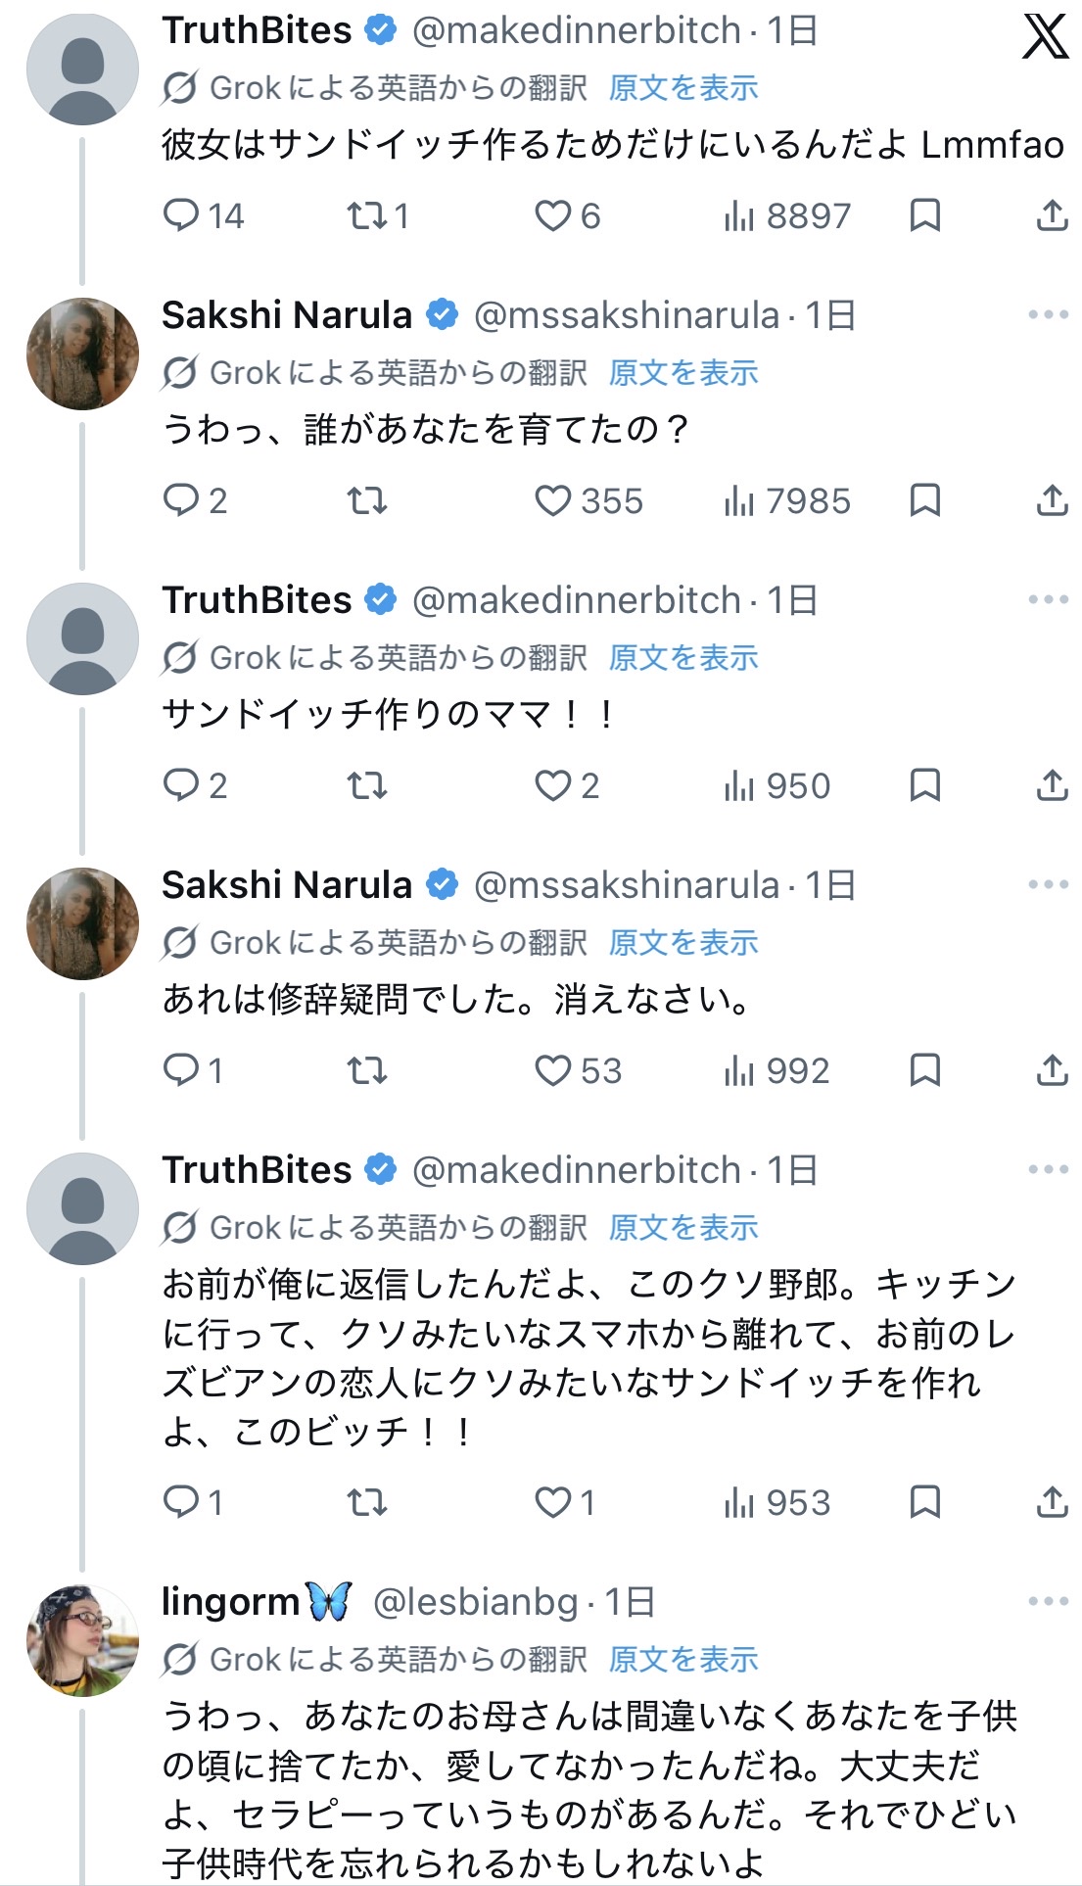Viewport: 1082px width, 1886px height.
Task: Click the X logo icon
Action: (x=1045, y=37)
